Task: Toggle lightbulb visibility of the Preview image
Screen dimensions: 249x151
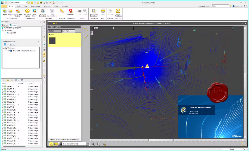Action: point(3,86)
